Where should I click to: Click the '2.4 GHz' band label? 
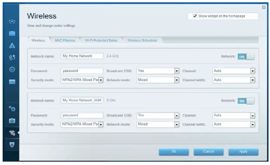[x=113, y=56]
